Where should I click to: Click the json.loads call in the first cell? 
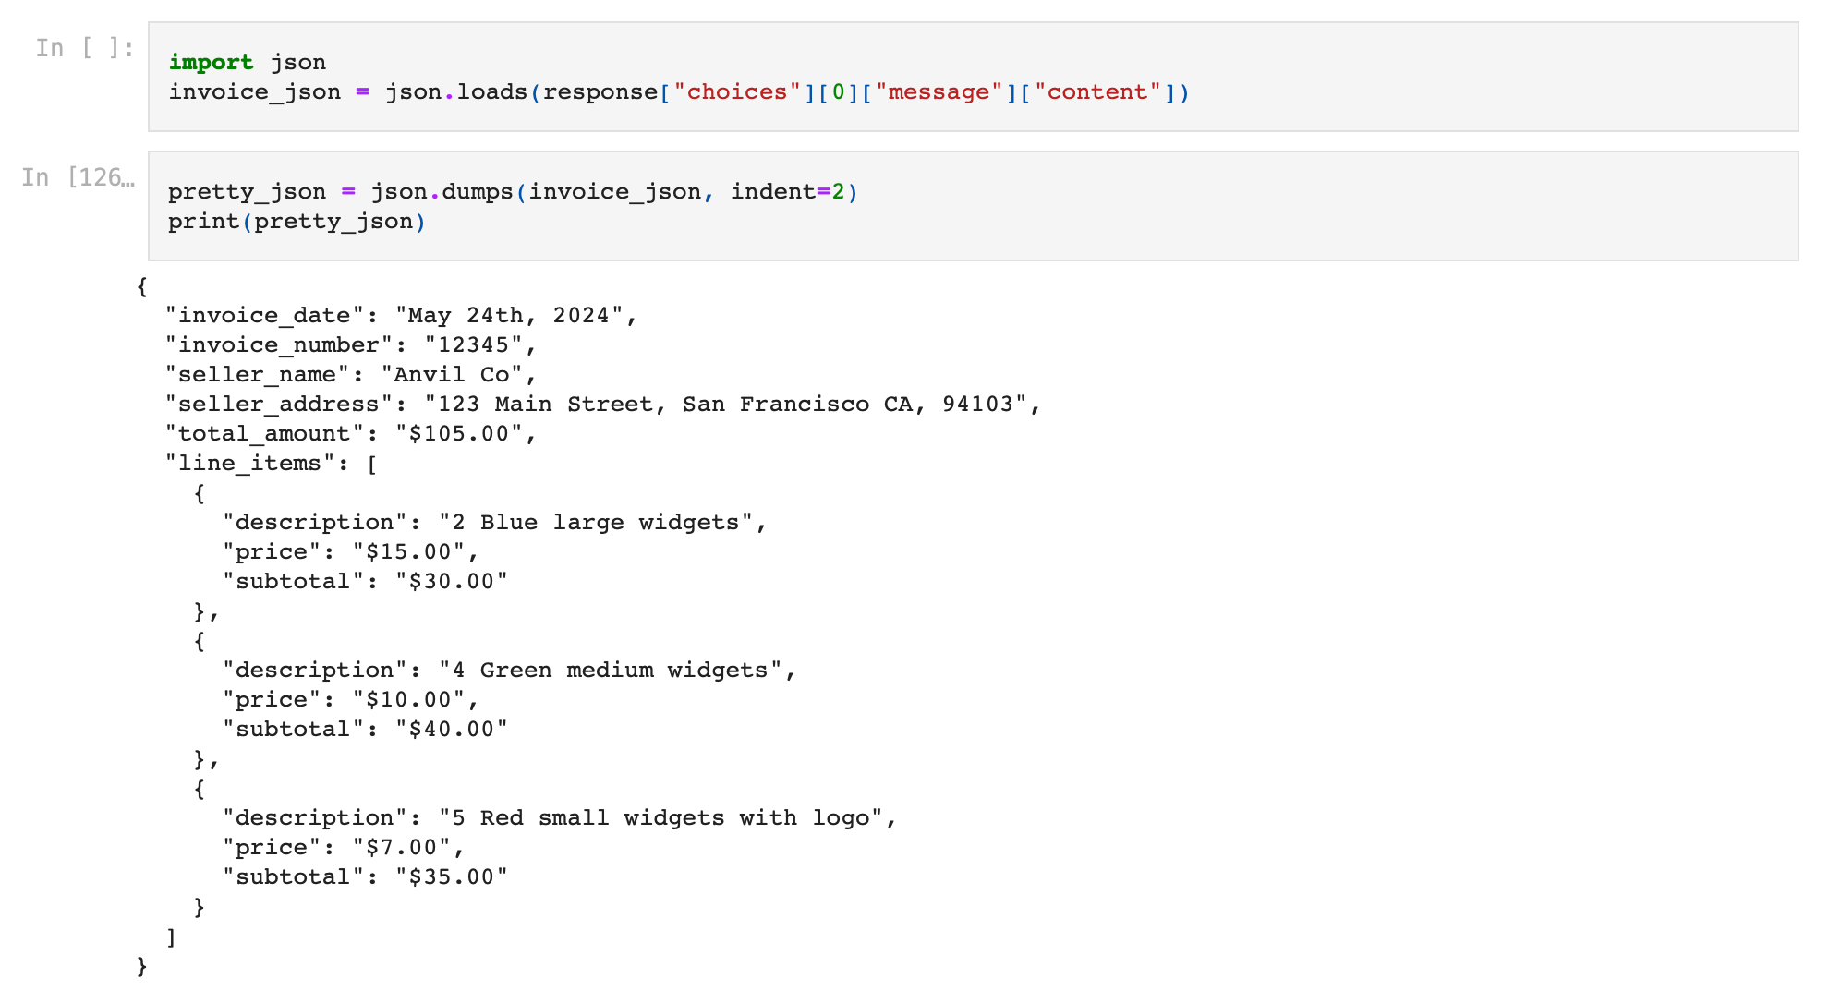[456, 92]
